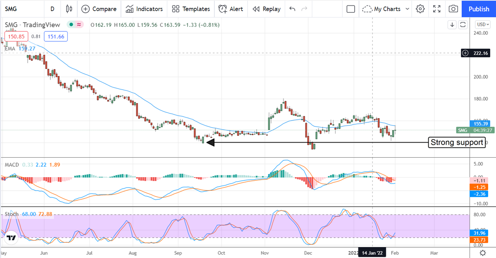
Task: Start bar Replay mode
Action: 266,9
